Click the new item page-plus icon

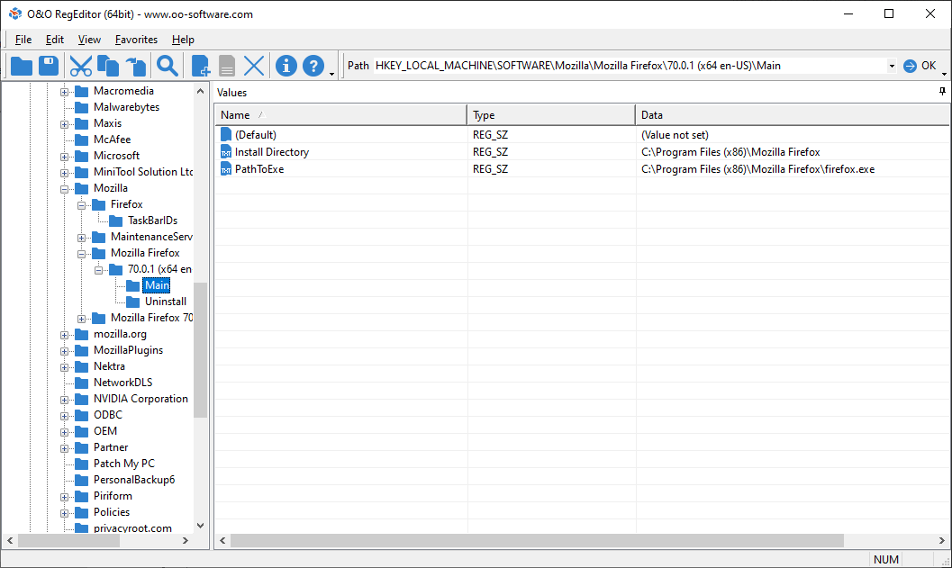200,66
